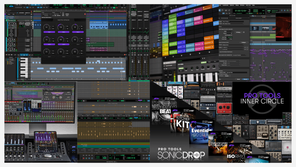Image resolution: width=296 pixels, height=167 pixels.
Task: Click the File Name field in Bounce Mix
Action: (x=233, y=22)
